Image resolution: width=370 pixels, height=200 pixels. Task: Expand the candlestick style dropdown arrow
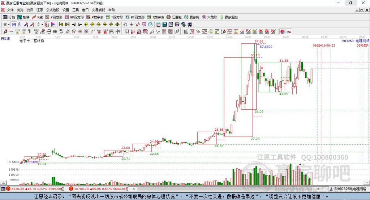pos(42,25)
